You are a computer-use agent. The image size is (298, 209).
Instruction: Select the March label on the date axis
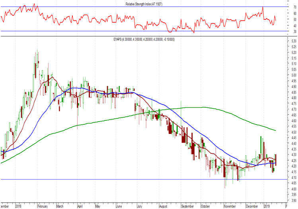[x=60, y=206]
